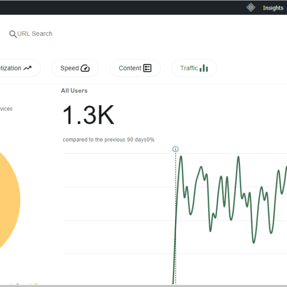Switch to the Speed tab

click(x=75, y=68)
